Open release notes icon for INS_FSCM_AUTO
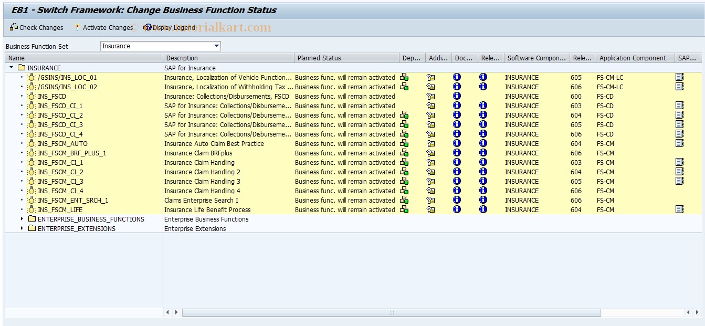The image size is (705, 326). [x=483, y=143]
